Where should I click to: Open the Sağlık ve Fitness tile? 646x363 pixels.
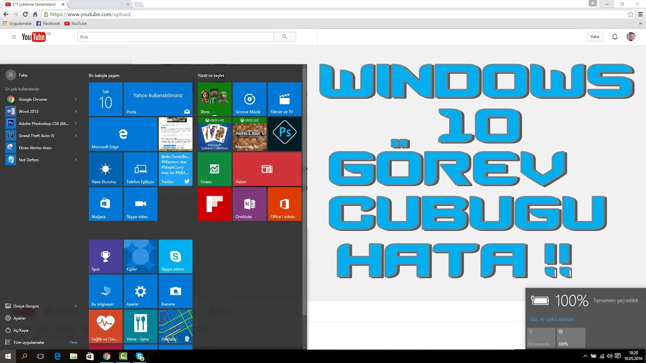105,326
